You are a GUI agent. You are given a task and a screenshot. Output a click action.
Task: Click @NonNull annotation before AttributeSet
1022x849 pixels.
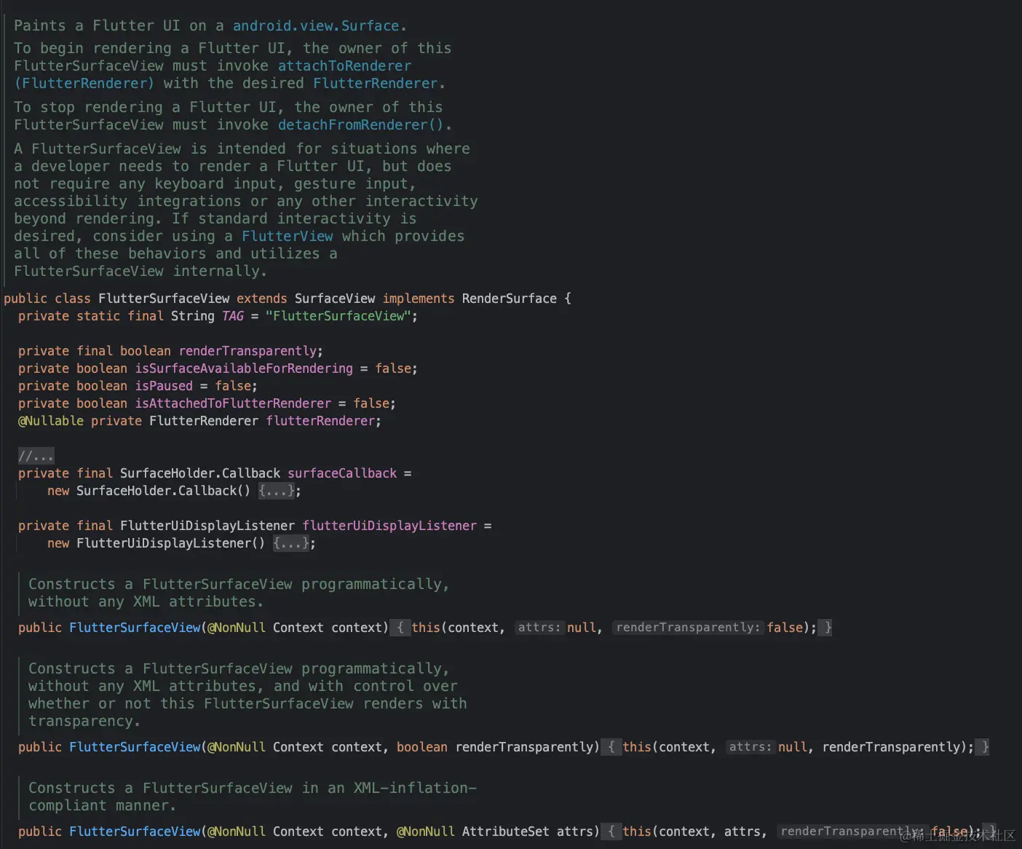(426, 832)
